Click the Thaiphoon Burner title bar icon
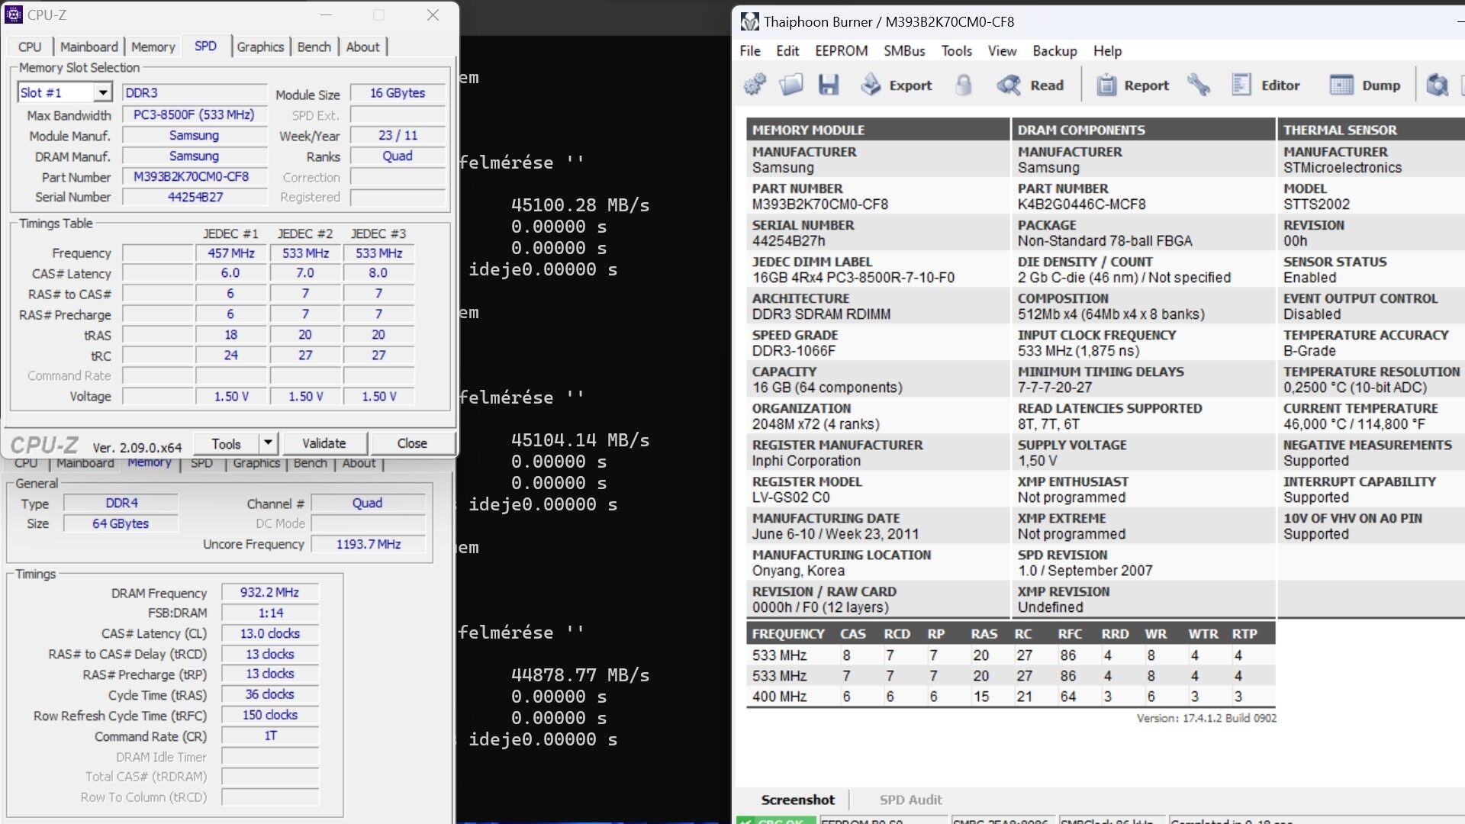 pyautogui.click(x=750, y=21)
